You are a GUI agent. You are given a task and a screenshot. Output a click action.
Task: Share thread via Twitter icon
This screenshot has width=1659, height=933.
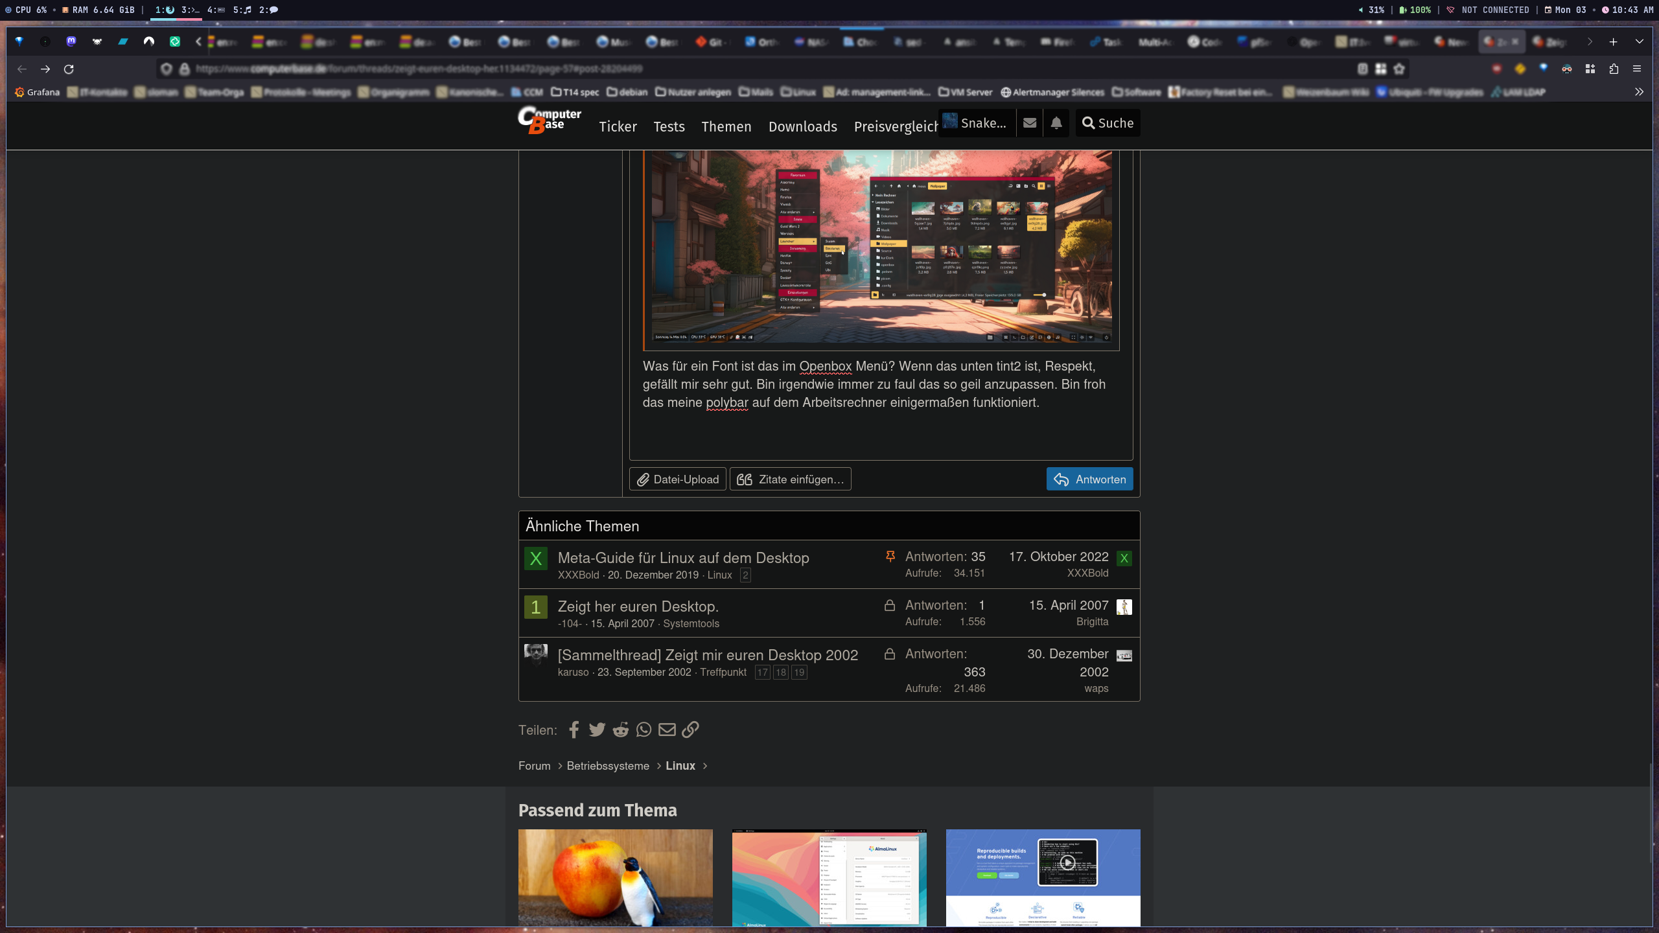[597, 730]
